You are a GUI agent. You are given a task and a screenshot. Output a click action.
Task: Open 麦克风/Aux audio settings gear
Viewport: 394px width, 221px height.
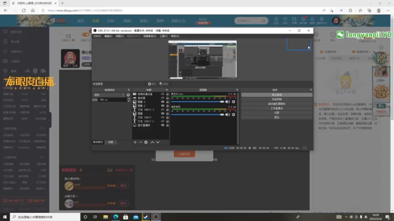tap(233, 102)
